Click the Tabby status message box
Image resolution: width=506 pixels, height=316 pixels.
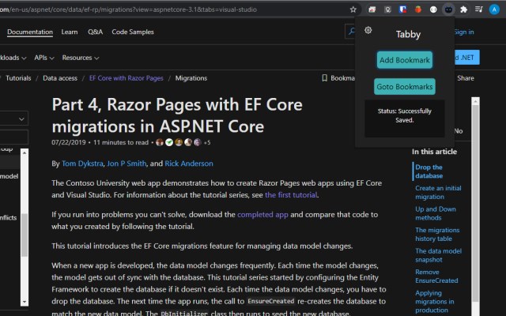[x=405, y=118]
